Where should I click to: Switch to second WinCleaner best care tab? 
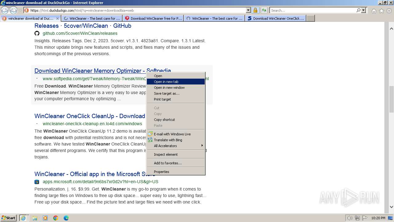(92, 18)
